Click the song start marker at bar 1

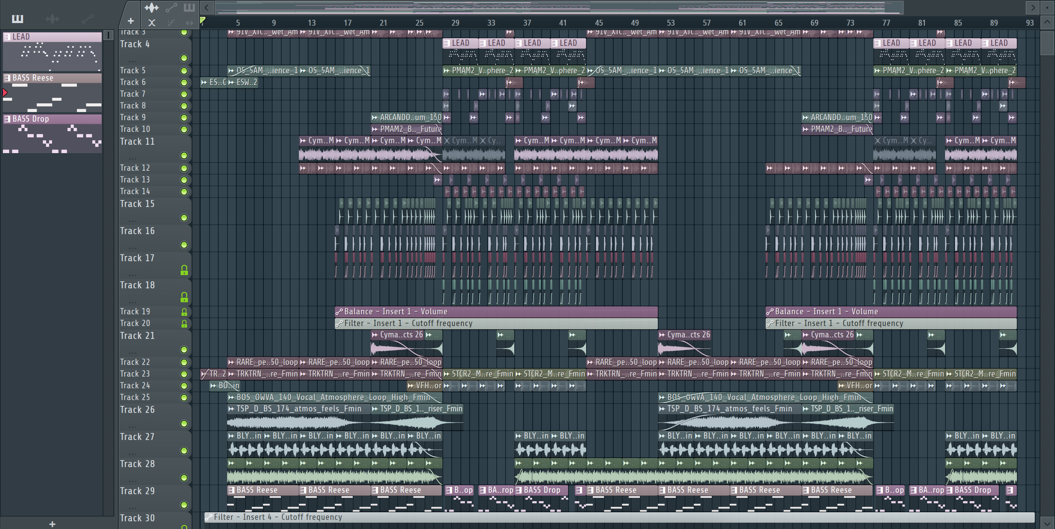point(202,20)
